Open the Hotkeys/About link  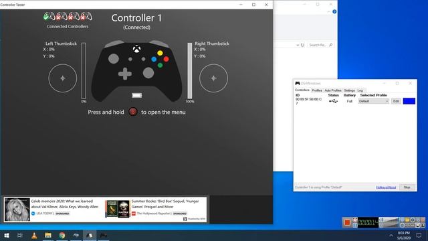(386, 187)
